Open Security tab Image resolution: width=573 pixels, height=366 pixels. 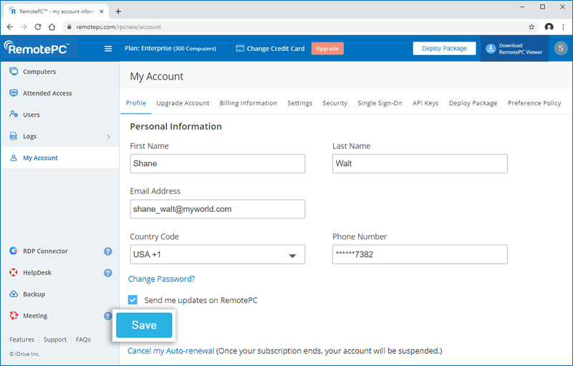(334, 103)
